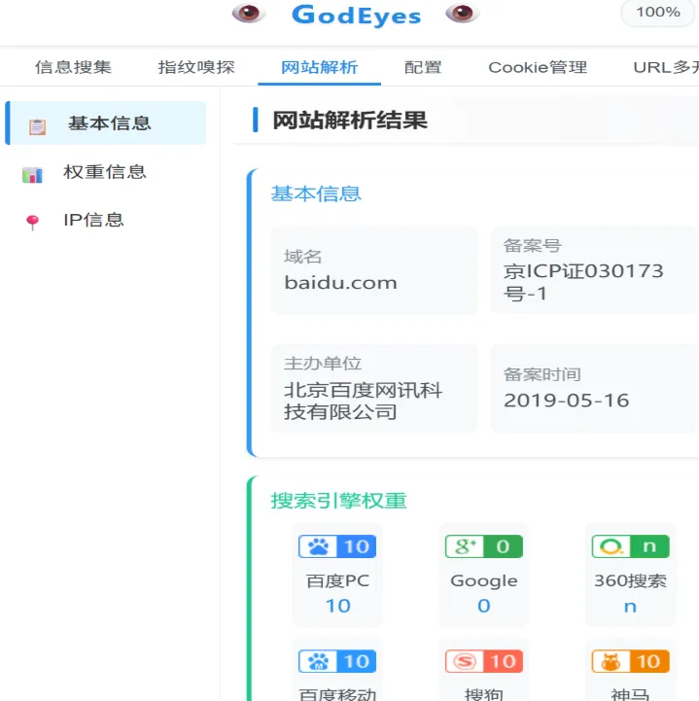Select 权重信息 in the sidebar
Viewport: 699px width, 701px height.
click(x=105, y=172)
